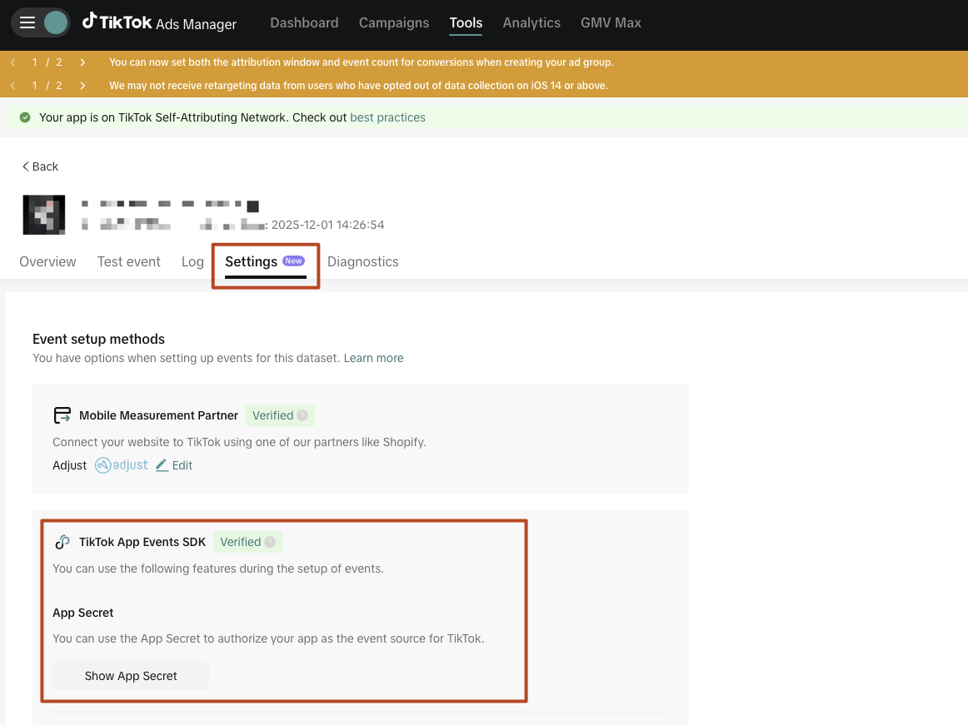Click the pixelated app thumbnail image
The image size is (968, 725).
[x=44, y=215]
